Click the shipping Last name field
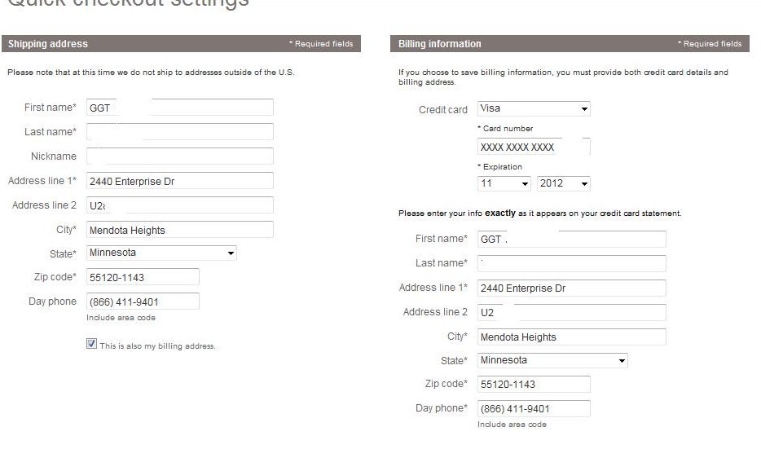This screenshot has width=761, height=449. point(179,132)
